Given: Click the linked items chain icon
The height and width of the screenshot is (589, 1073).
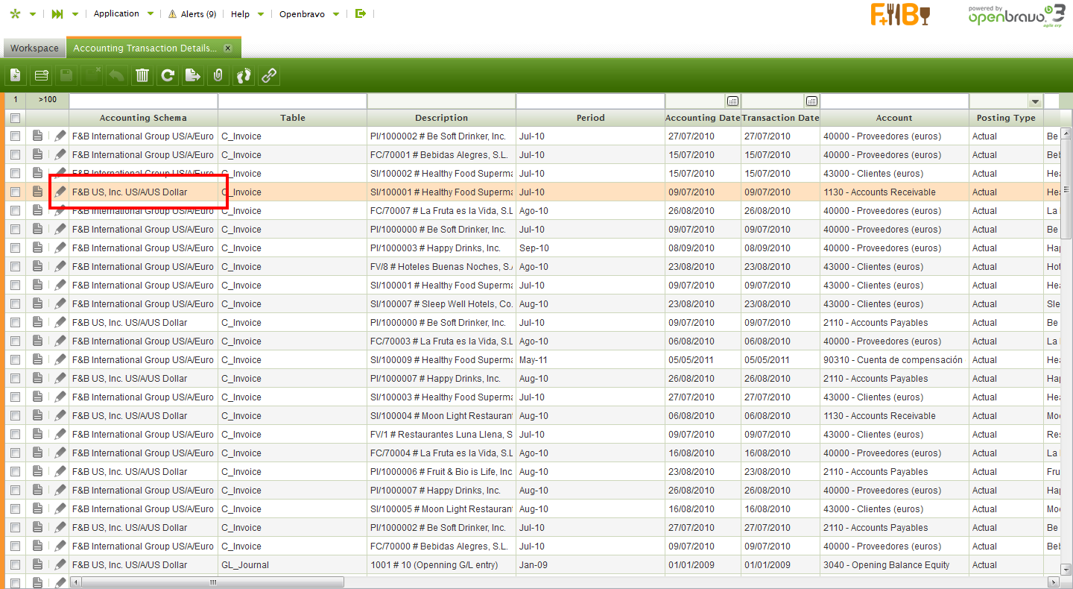Looking at the screenshot, I should click(x=269, y=75).
